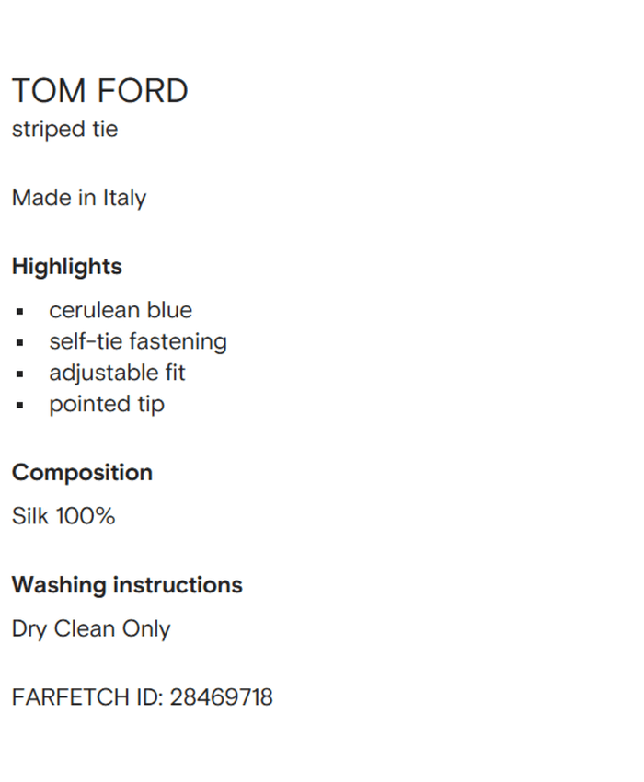The image size is (644, 782).
Task: Click the Highlights section heading
Action: click(x=66, y=267)
